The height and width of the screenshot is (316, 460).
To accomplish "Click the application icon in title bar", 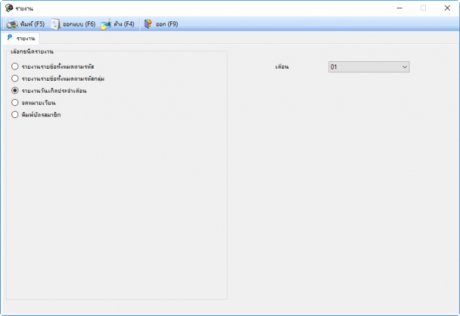I will tap(9, 8).
